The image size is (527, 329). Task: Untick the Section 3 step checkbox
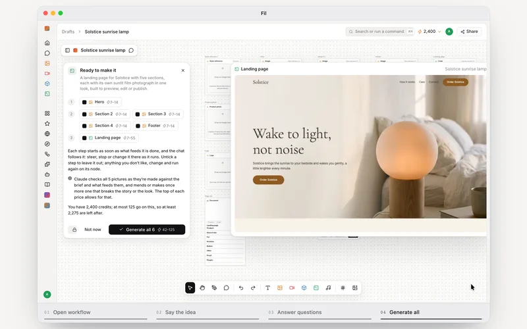pos(138,114)
